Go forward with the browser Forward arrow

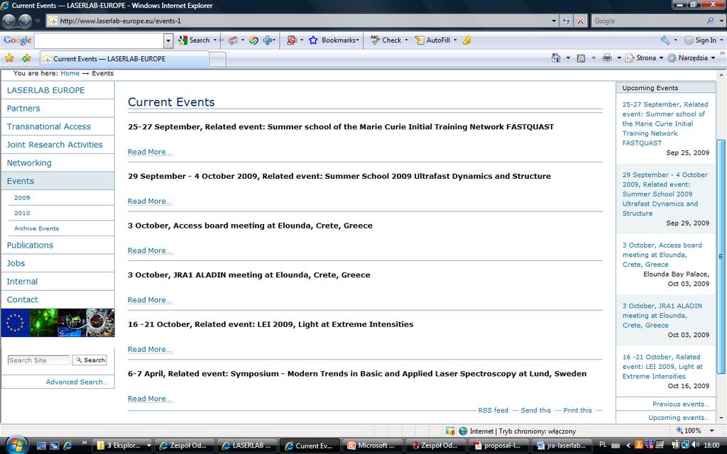25,21
